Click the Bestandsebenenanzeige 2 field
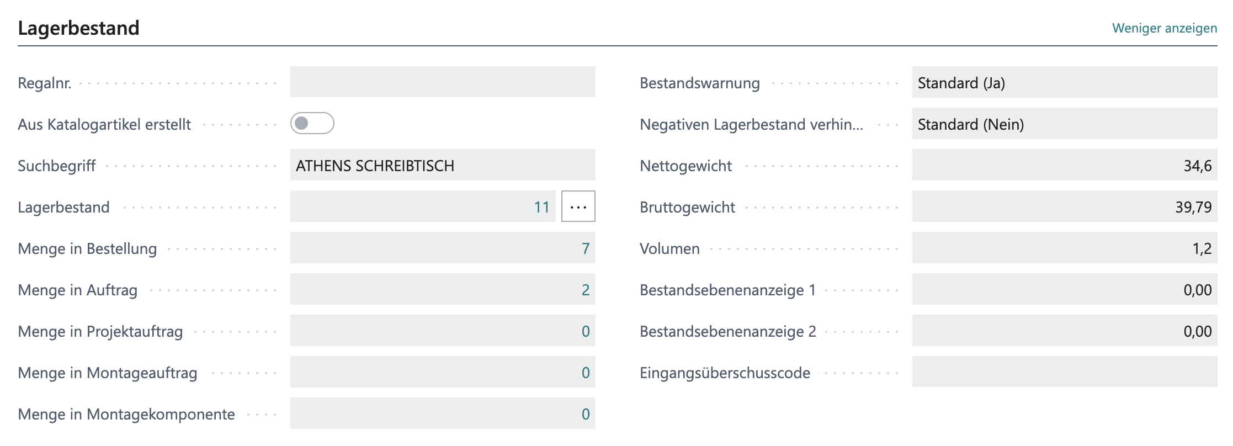 coord(1064,331)
